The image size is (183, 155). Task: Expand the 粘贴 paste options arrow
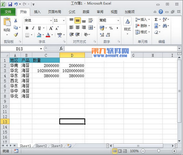(7, 35)
